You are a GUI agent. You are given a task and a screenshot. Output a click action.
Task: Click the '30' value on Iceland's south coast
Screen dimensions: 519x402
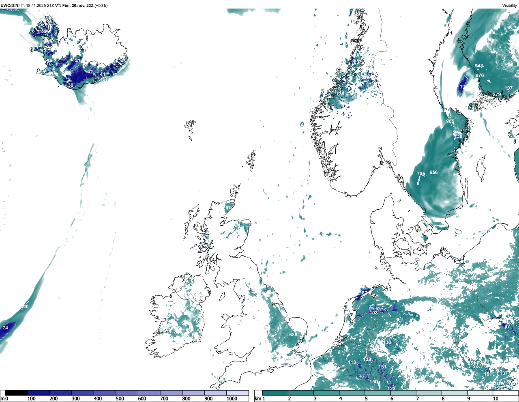point(71,85)
